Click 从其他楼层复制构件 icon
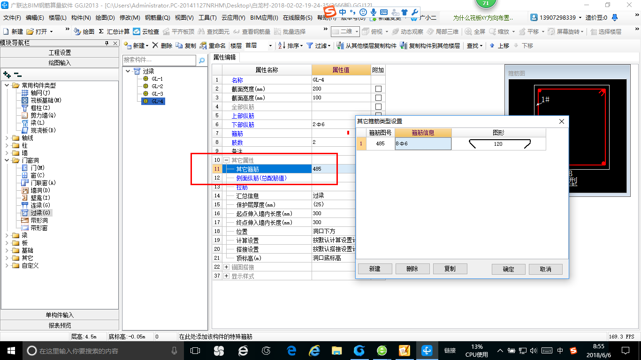 pos(340,45)
